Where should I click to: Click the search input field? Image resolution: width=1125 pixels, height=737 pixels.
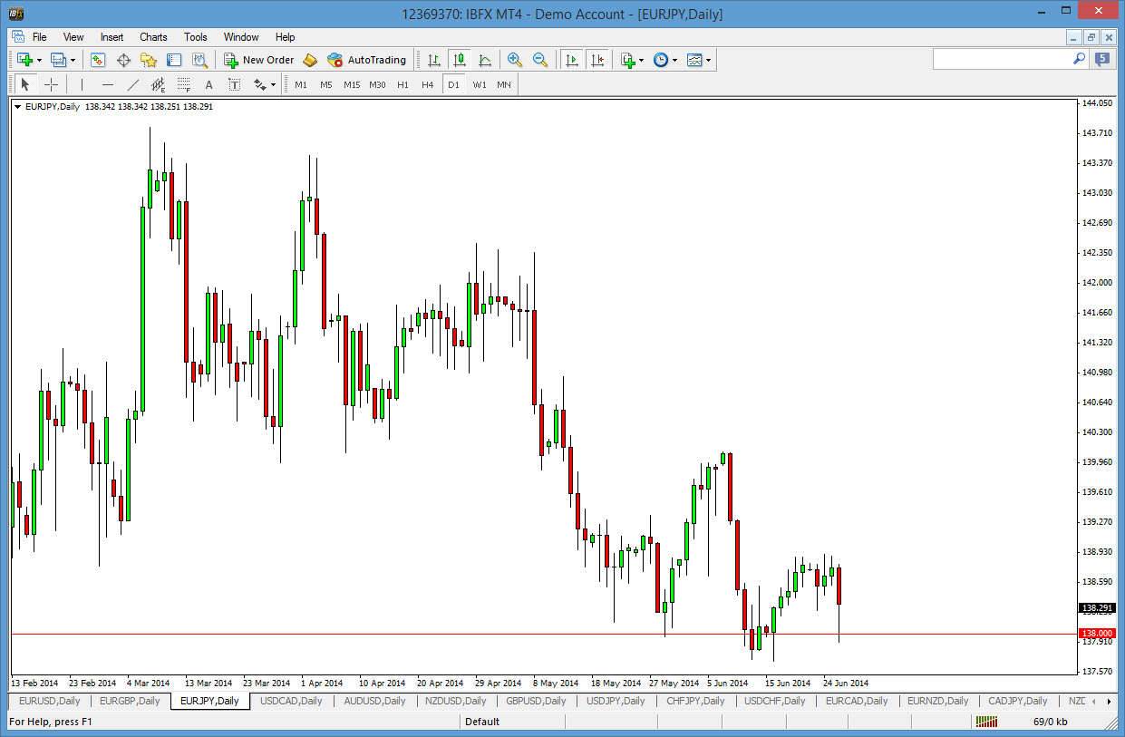pos(1003,59)
